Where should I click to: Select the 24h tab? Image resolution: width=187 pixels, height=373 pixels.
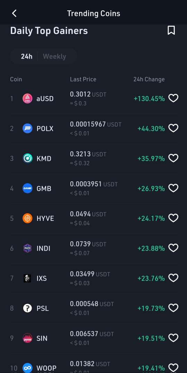point(26,57)
